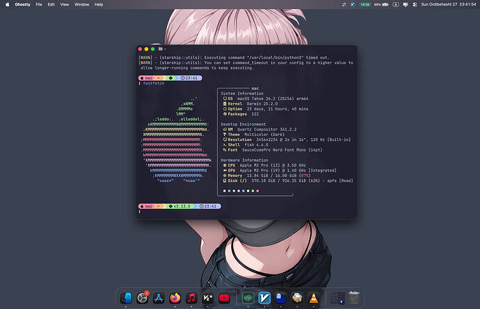Launch the Music app from the Dock
The image size is (480, 309).
(191, 298)
